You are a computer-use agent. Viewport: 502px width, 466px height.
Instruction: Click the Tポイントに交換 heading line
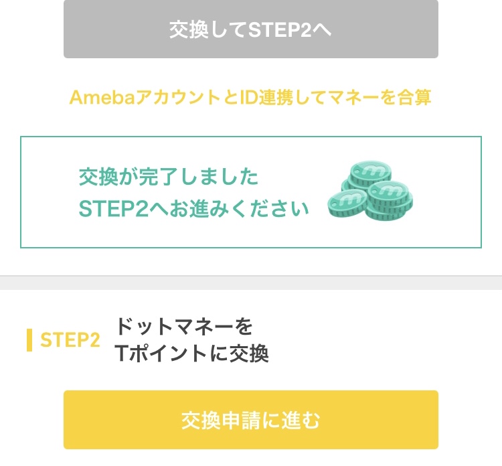pos(191,354)
